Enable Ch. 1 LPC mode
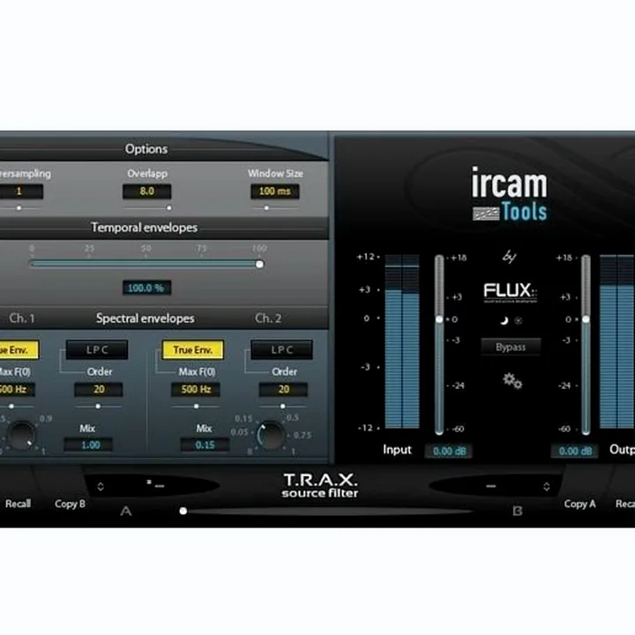635x635 pixels. coord(97,349)
